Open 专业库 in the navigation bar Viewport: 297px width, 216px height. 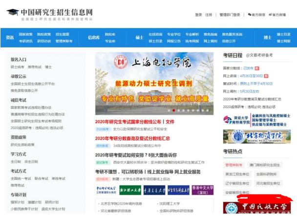(110, 41)
